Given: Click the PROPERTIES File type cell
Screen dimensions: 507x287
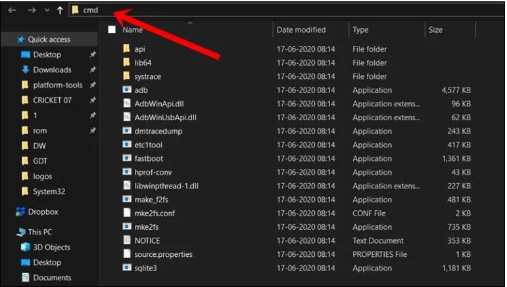Looking at the screenshot, I should tap(379, 254).
